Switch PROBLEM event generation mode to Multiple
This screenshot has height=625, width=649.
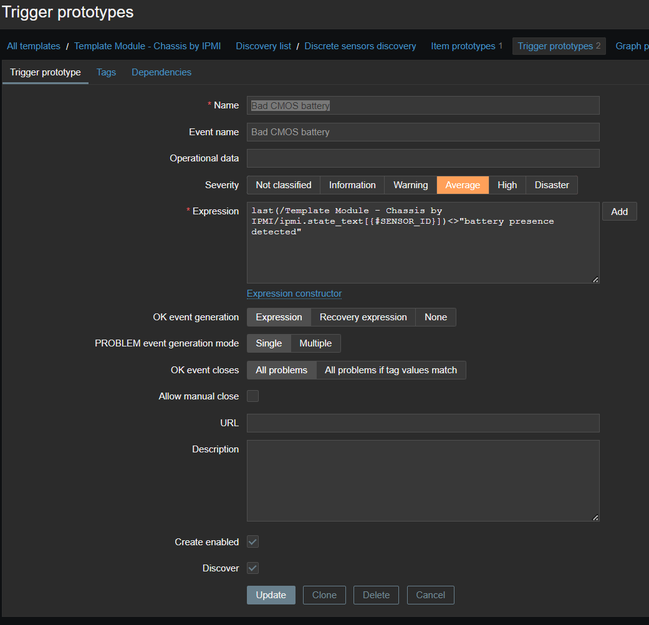click(x=315, y=343)
